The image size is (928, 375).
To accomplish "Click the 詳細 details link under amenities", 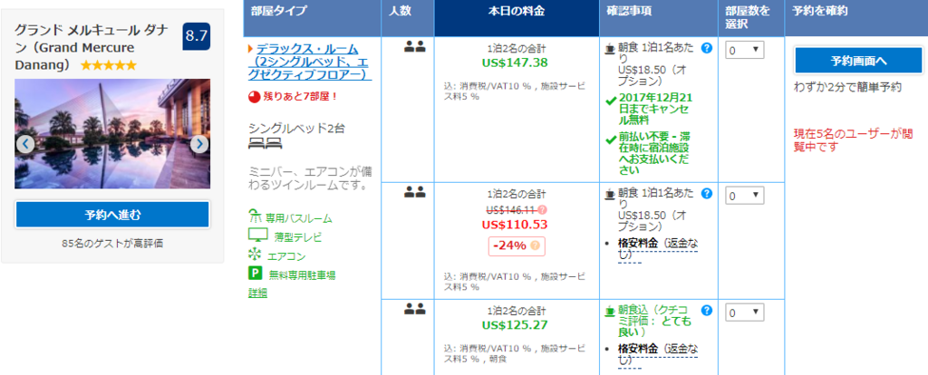I will pos(257,293).
